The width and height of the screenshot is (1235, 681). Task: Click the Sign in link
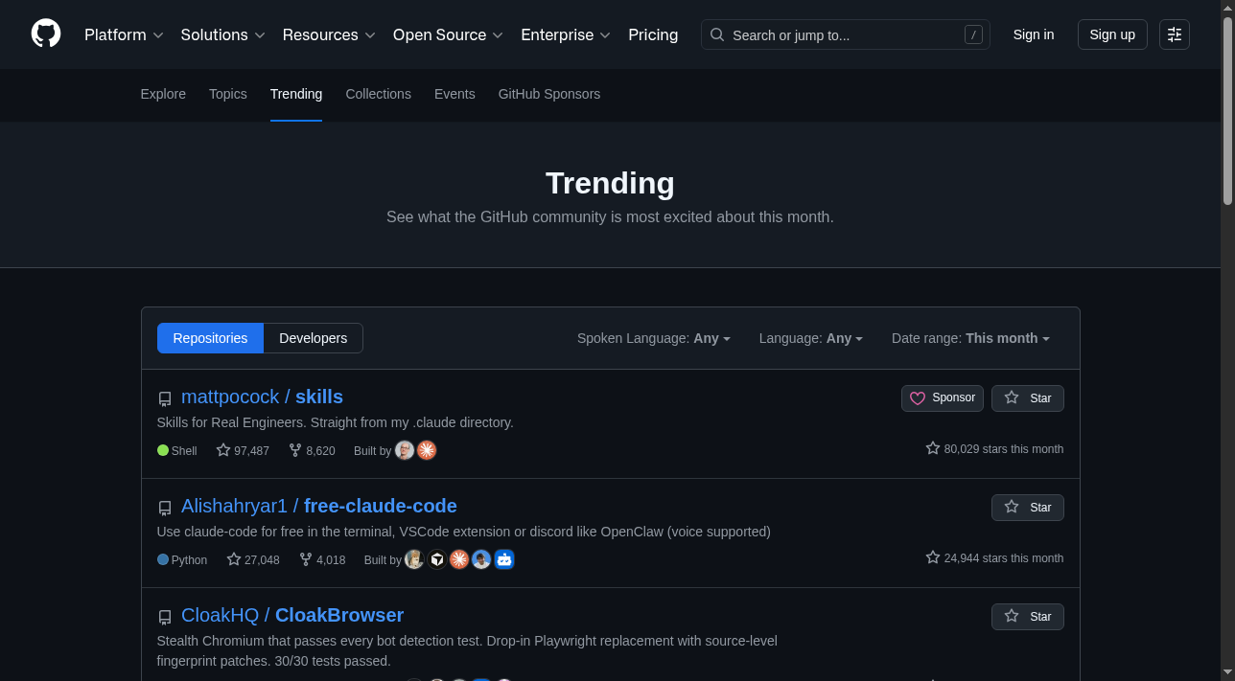[1034, 34]
